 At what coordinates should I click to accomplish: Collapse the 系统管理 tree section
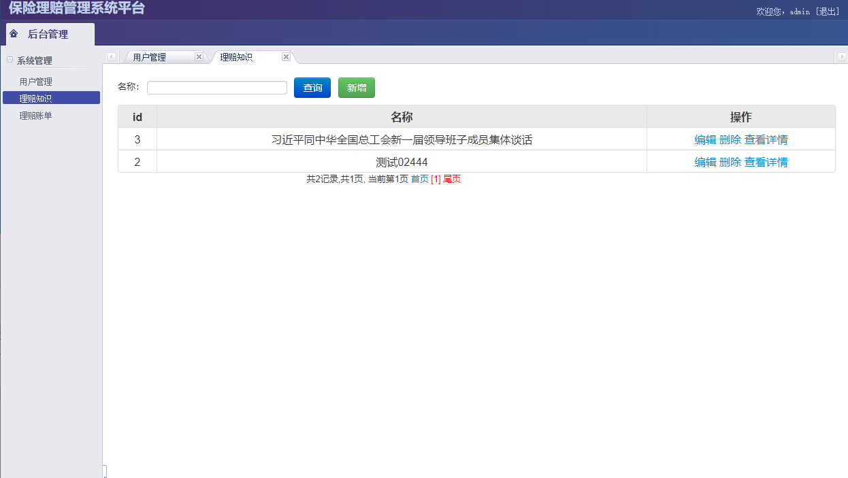8,61
